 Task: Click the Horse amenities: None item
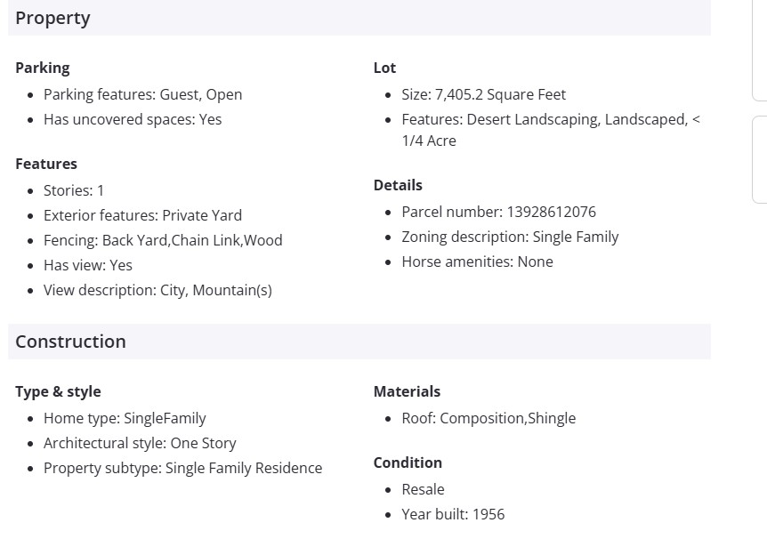[477, 261]
